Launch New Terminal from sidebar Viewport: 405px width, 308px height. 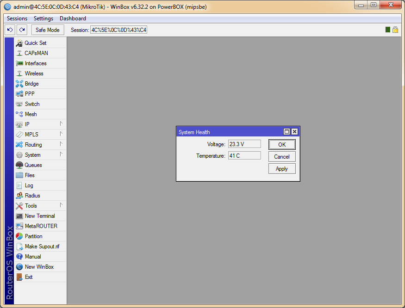(39, 216)
